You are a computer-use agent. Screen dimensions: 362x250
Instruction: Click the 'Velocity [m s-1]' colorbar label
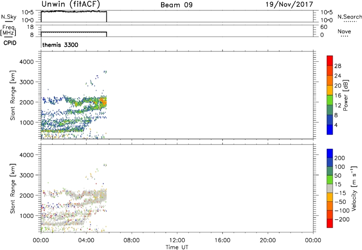354,188
